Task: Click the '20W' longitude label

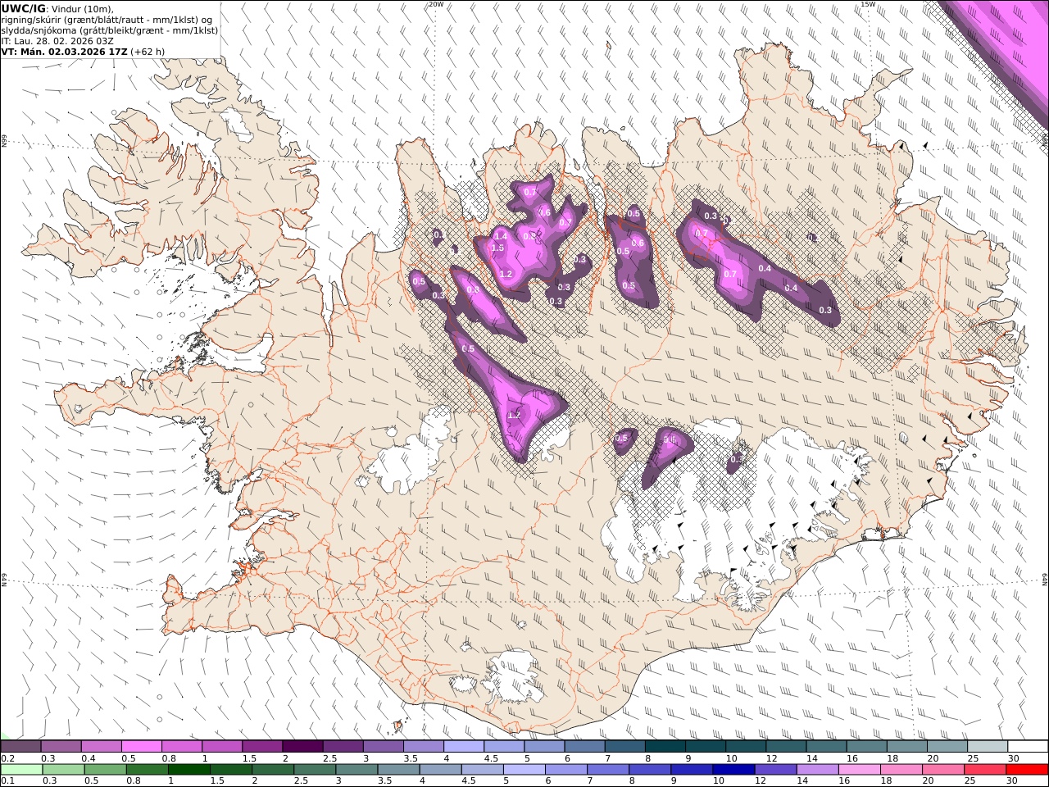Action: [436, 4]
